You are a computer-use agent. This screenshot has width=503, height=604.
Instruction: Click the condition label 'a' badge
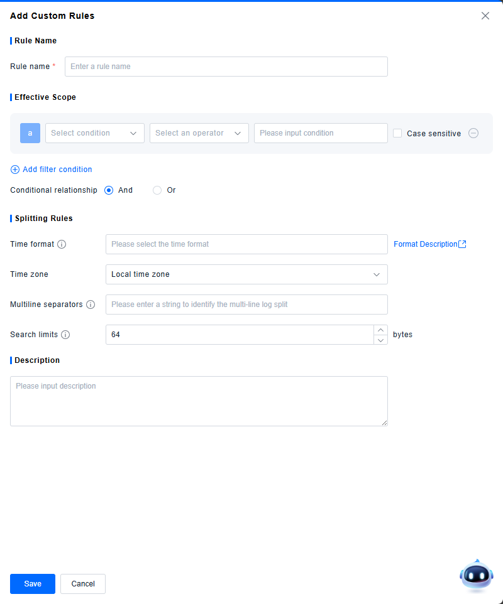click(x=30, y=133)
